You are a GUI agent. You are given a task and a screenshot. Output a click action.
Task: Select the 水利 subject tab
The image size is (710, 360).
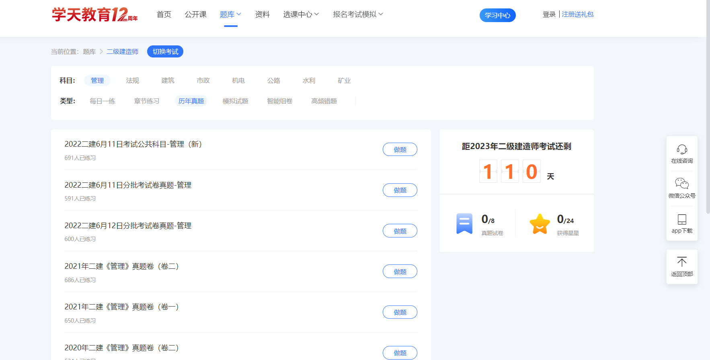pyautogui.click(x=309, y=80)
